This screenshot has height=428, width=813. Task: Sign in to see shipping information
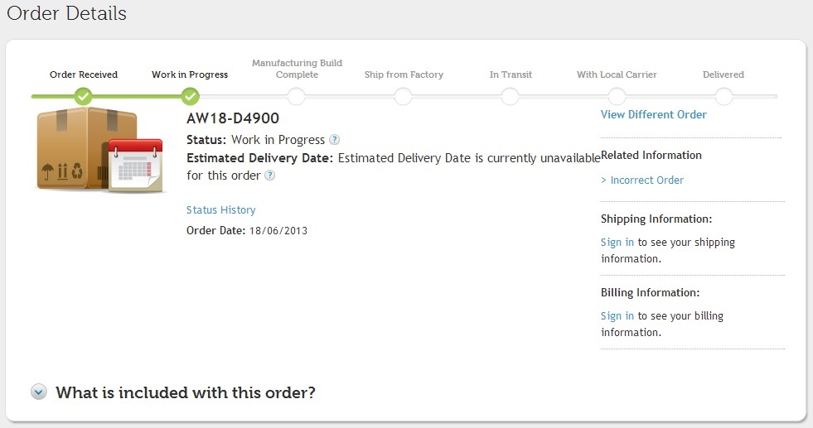pyautogui.click(x=617, y=243)
